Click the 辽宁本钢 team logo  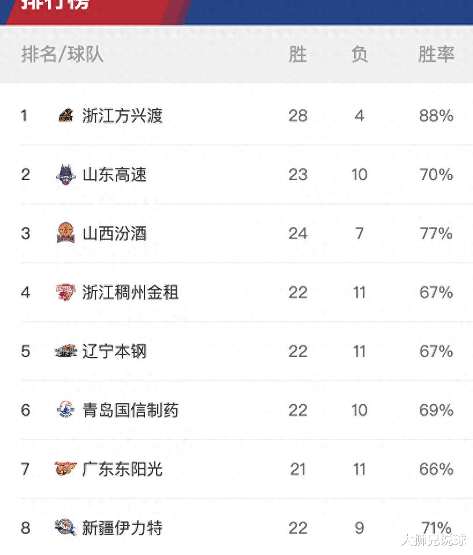[66, 351]
